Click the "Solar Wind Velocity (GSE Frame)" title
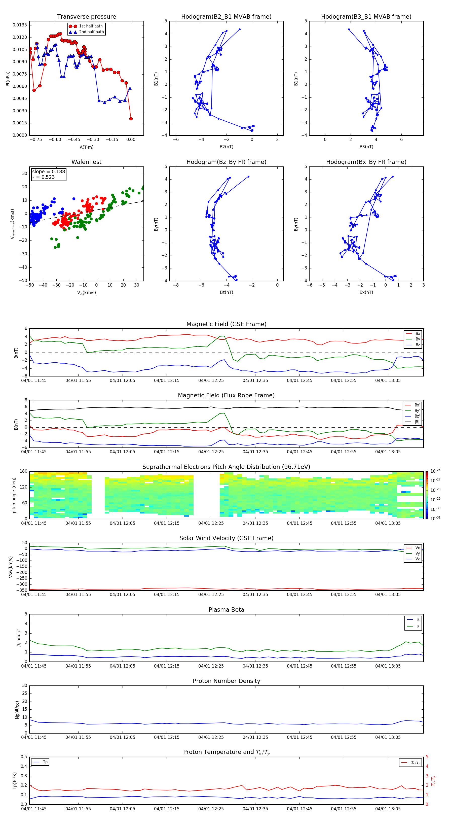Image resolution: width=453 pixels, height=831 pixels. click(226, 538)
